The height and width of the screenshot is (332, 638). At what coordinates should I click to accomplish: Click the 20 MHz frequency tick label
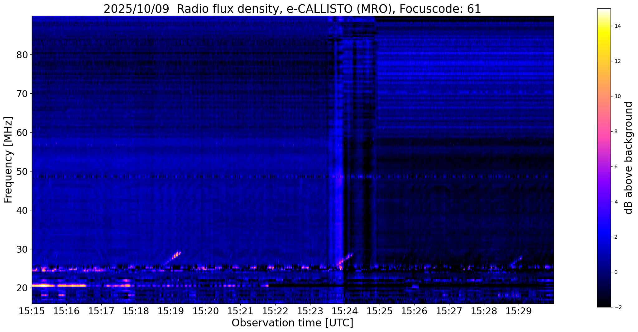22,288
